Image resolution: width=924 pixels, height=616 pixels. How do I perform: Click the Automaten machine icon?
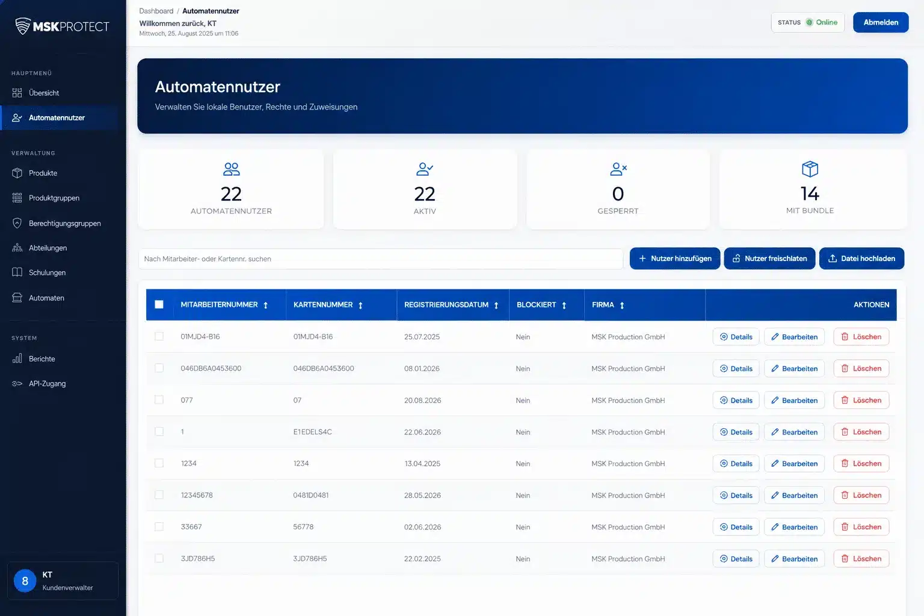coord(17,298)
